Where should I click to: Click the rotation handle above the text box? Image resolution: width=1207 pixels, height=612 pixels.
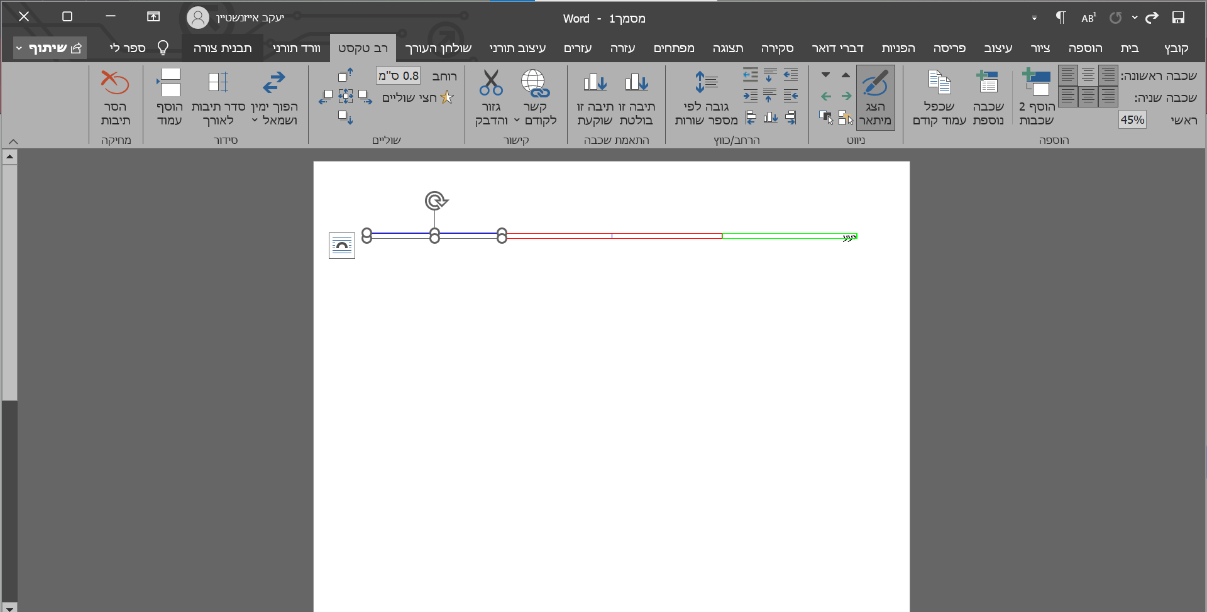click(x=436, y=201)
